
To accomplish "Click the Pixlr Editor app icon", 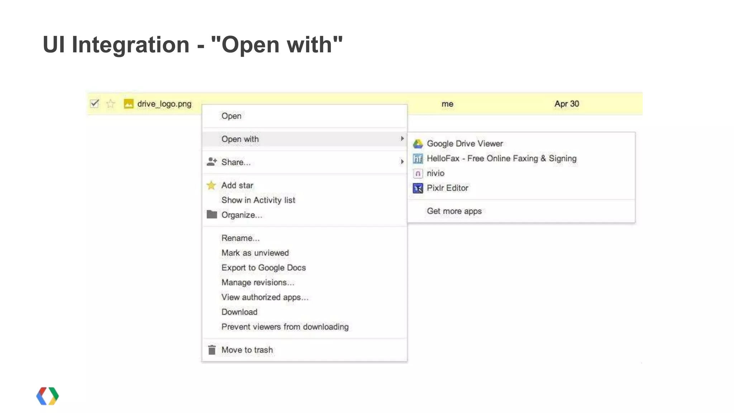I will click(x=418, y=188).
